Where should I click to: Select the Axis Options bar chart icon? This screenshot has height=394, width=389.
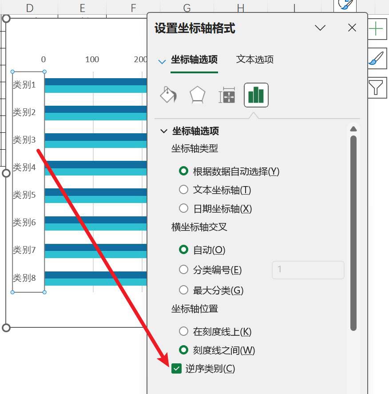pos(256,95)
